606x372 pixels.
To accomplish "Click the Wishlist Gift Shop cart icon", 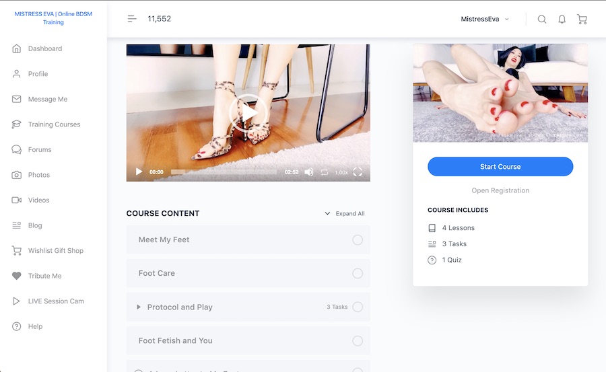I will [16, 251].
